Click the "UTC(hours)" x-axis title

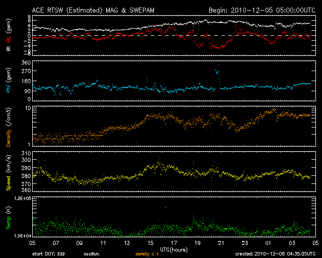click(x=174, y=250)
